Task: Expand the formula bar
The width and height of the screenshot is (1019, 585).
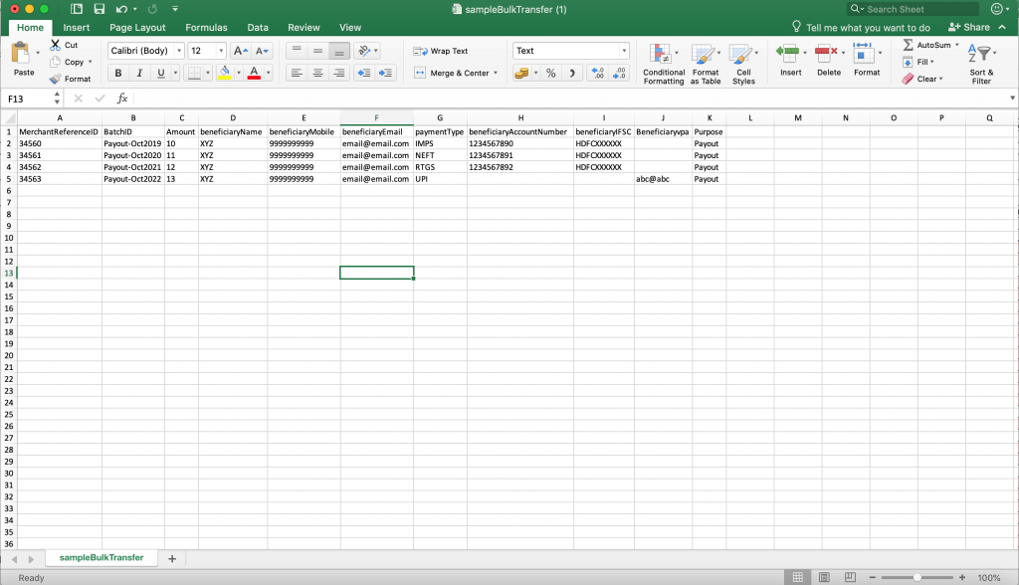Action: tap(1012, 98)
